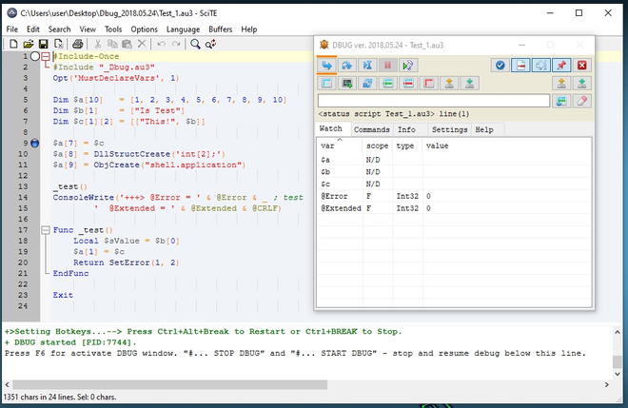628x408 pixels.
Task: Toggle the blue checkmark button in DBUG
Action: tap(500, 65)
